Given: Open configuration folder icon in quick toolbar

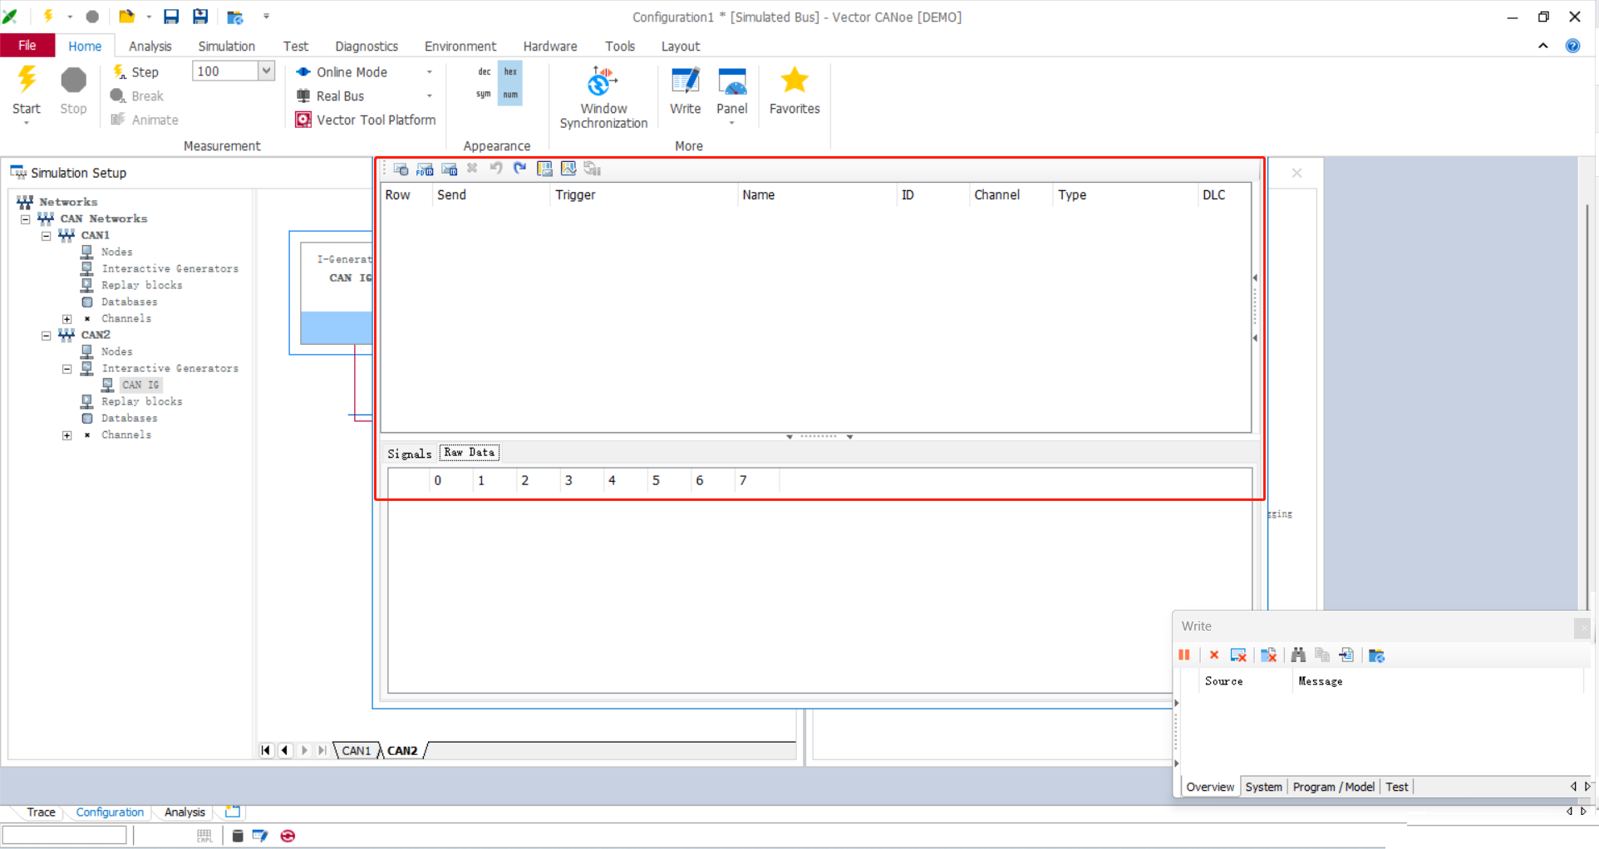Looking at the screenshot, I should click(235, 17).
